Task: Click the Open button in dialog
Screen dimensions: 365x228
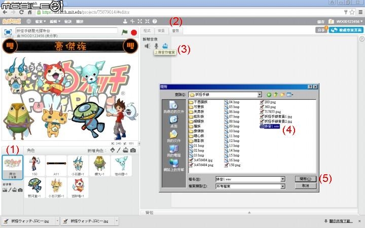Action: tap(305, 179)
